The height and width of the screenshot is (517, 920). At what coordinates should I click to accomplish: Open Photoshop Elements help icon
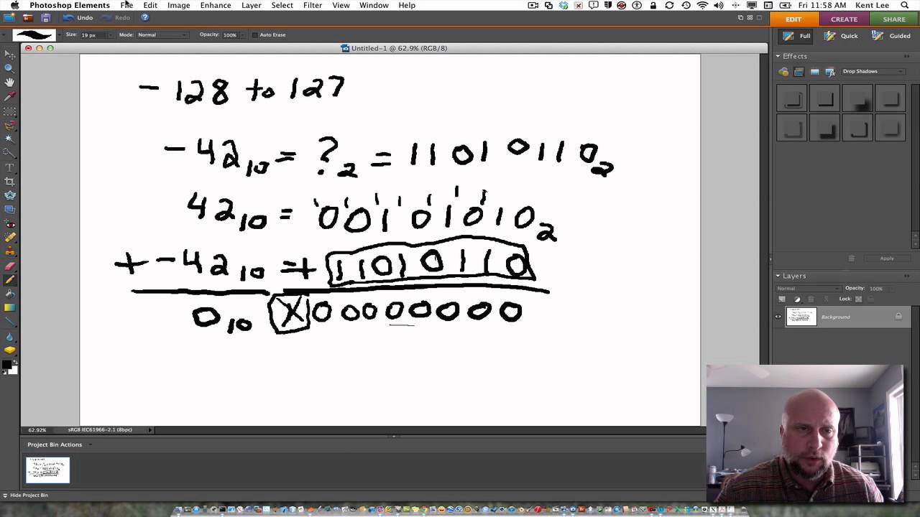(x=144, y=18)
